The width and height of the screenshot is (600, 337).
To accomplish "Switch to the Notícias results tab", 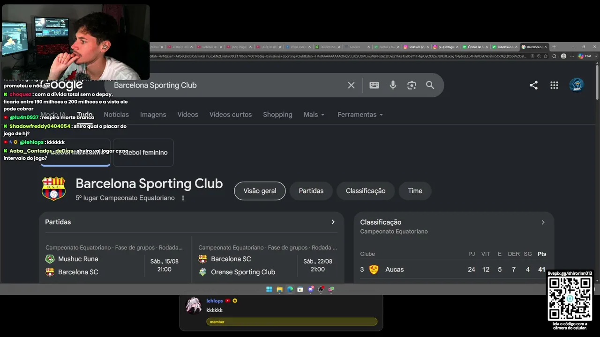I will tap(116, 115).
